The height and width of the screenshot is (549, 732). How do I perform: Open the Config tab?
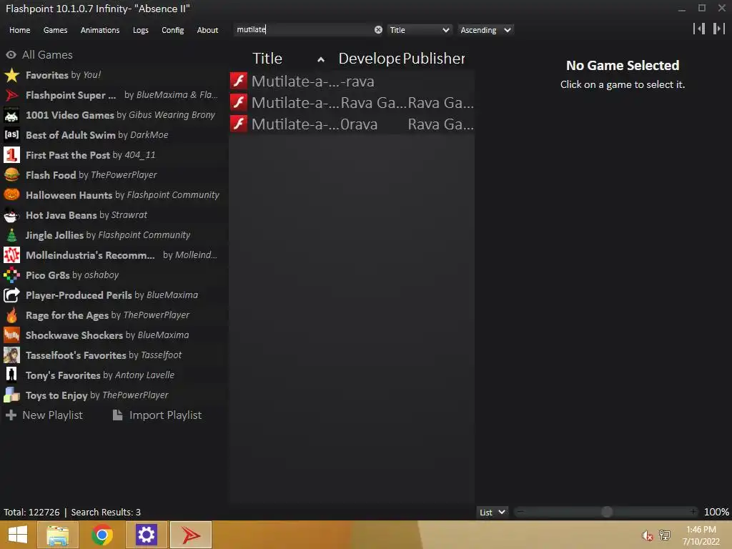[173, 30]
